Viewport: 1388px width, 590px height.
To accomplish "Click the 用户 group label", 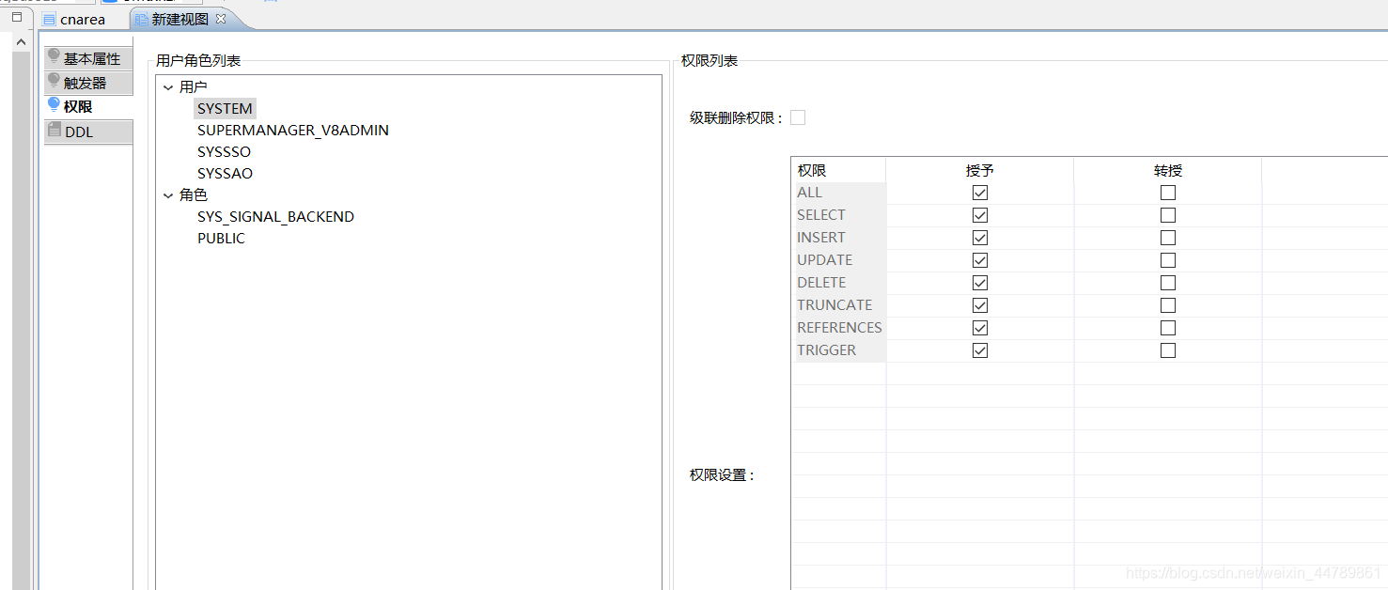I will (194, 87).
